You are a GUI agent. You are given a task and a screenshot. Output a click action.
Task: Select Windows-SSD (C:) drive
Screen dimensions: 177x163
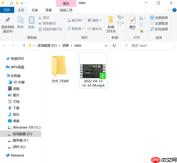24,127
